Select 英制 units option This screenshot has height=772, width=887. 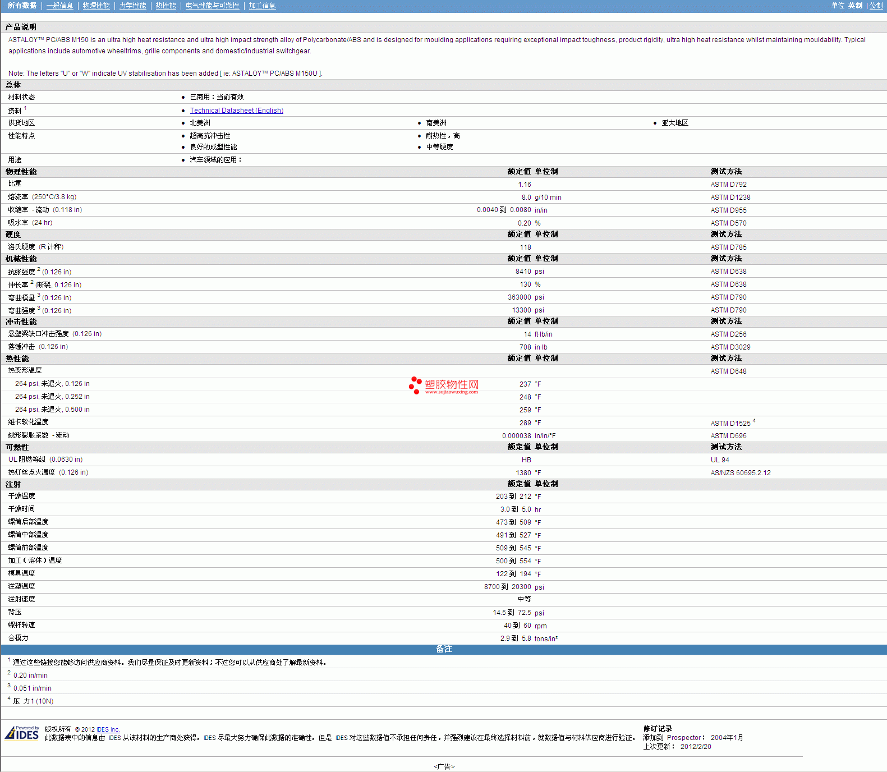click(855, 6)
